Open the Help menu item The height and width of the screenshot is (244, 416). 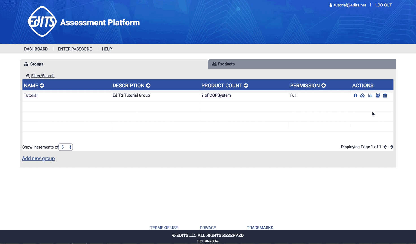click(x=107, y=49)
